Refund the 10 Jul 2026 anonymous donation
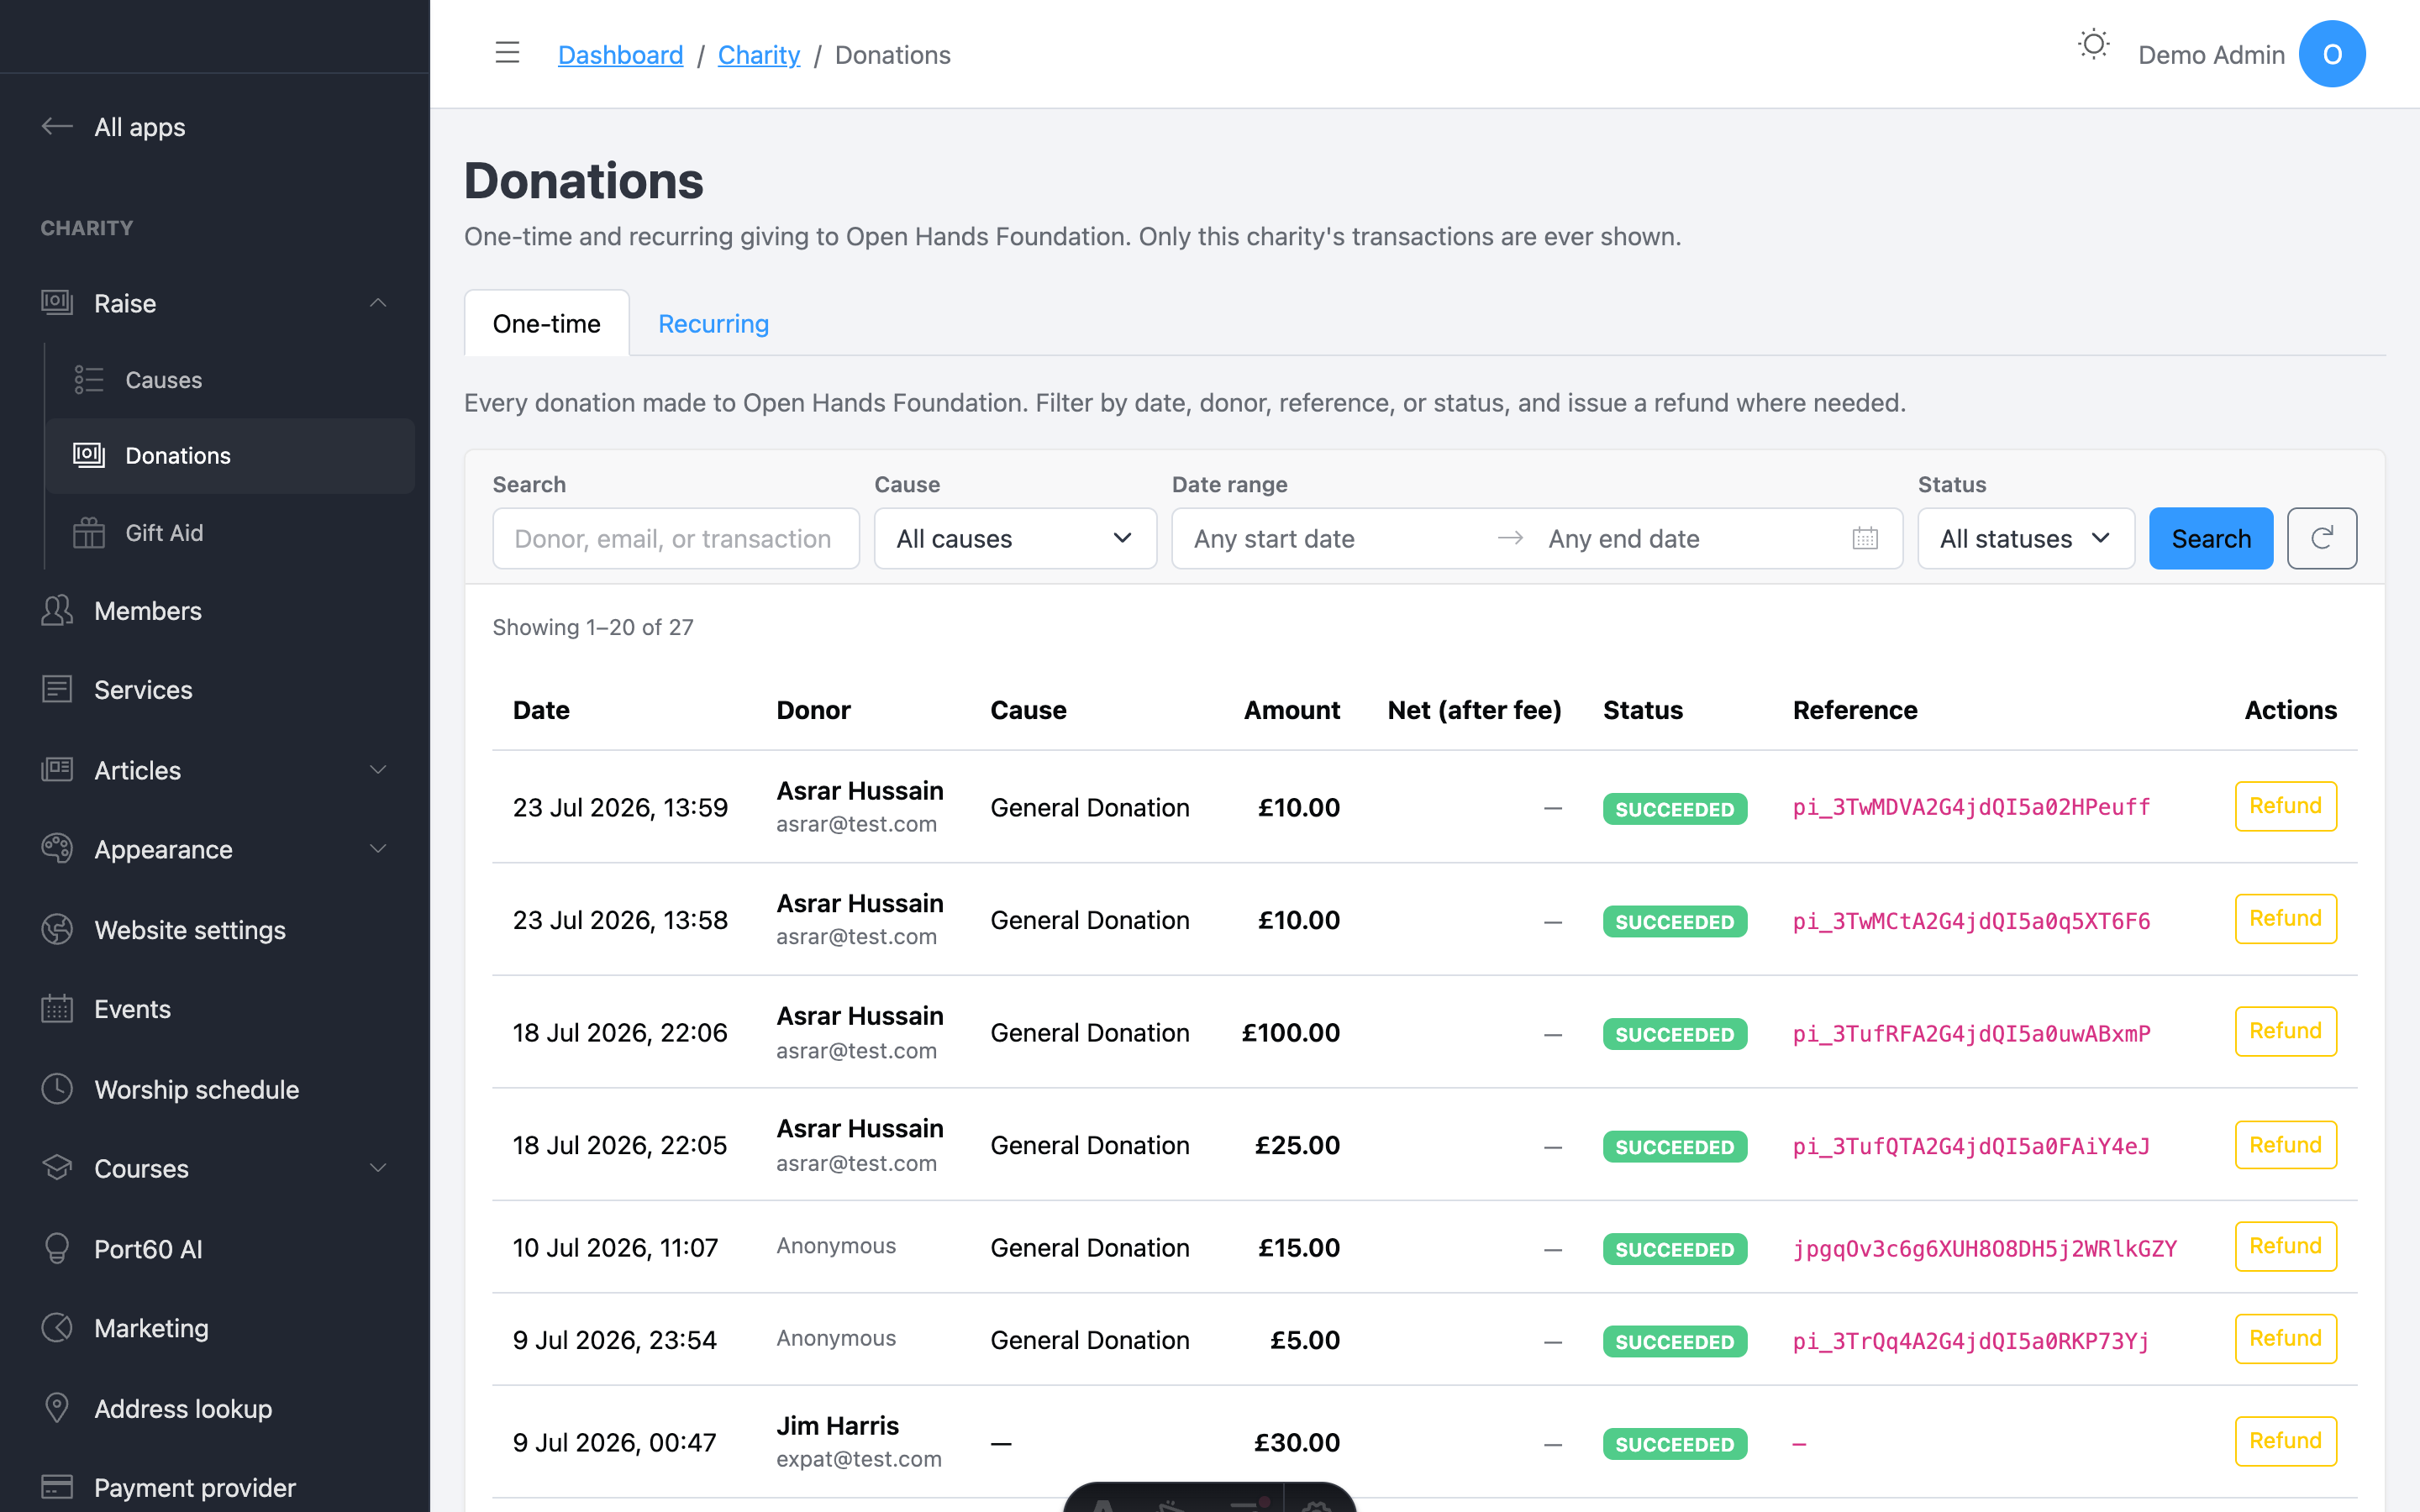 coord(2285,1246)
